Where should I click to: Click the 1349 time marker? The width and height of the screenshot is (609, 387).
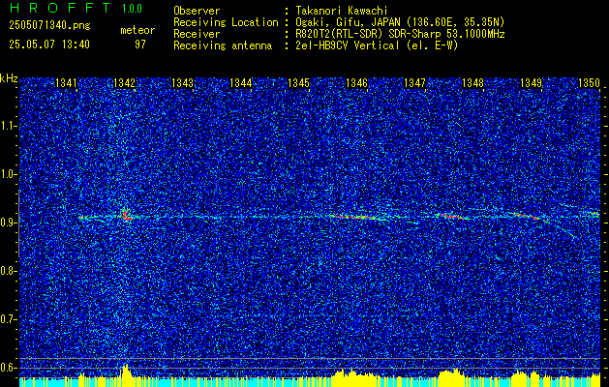click(x=531, y=83)
